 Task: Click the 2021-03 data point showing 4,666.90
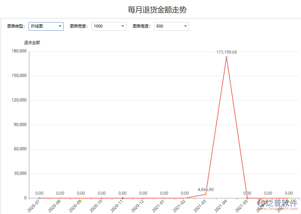(x=206, y=194)
